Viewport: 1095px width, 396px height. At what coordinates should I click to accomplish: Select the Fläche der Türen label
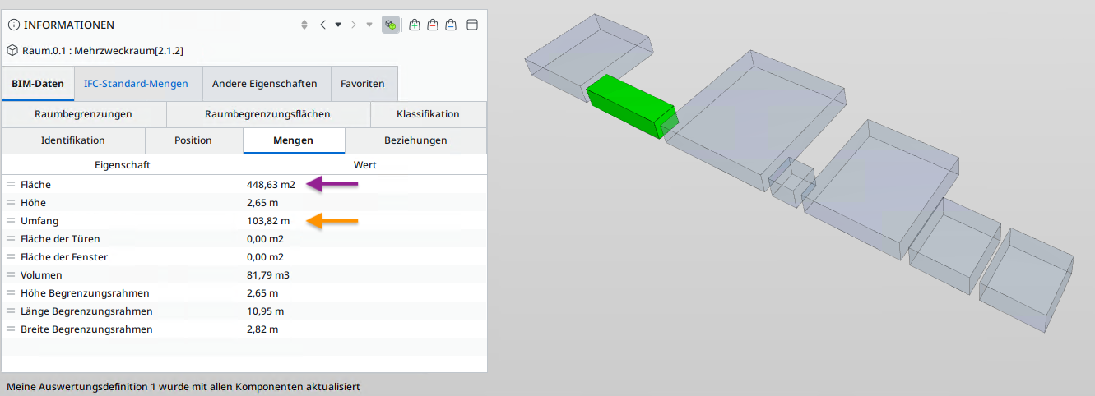coord(60,239)
